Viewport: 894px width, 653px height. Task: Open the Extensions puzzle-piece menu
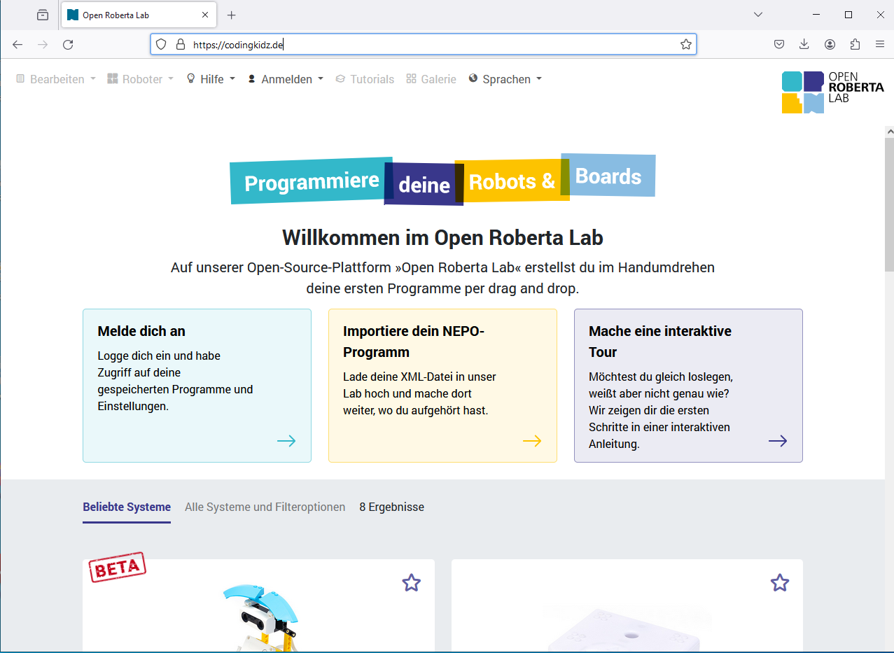[855, 44]
